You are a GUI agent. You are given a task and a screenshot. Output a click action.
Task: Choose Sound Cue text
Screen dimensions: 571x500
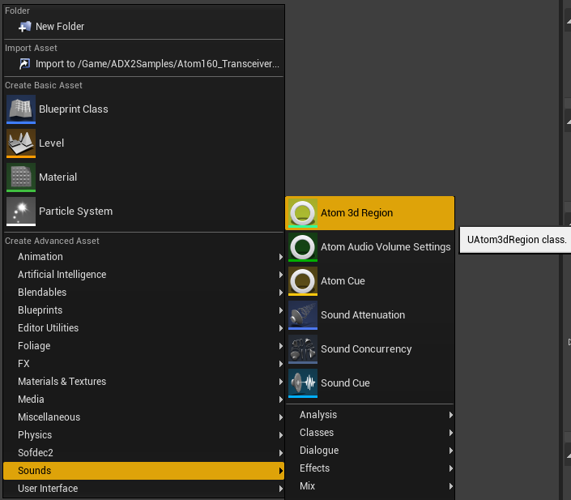coord(345,383)
